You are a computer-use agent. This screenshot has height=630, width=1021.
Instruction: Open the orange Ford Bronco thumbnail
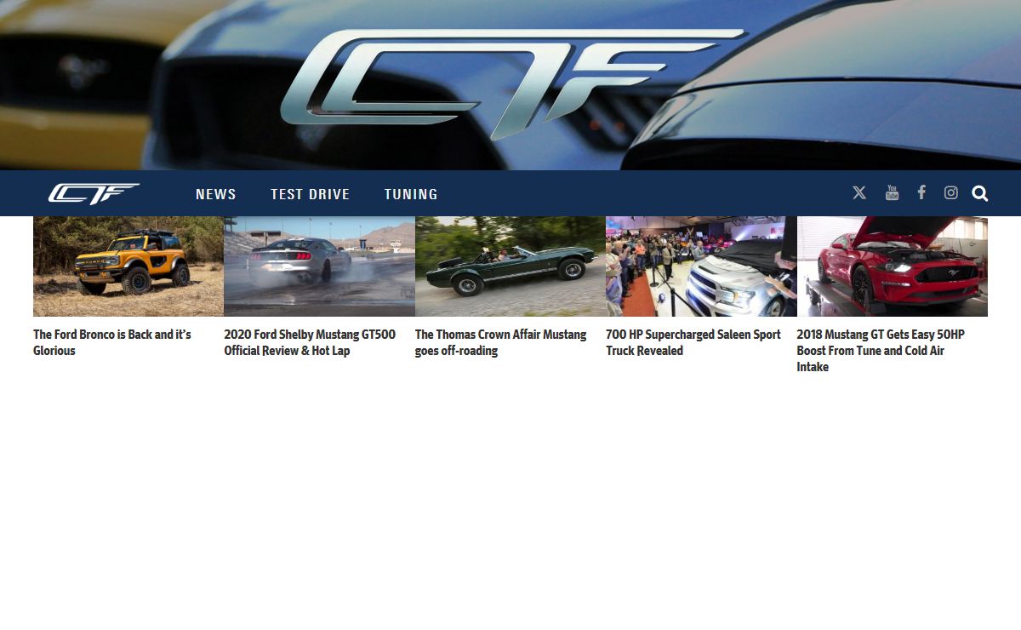click(128, 266)
